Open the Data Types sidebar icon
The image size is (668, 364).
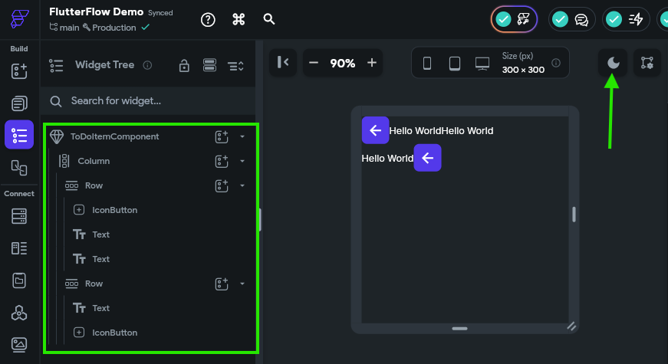19,248
